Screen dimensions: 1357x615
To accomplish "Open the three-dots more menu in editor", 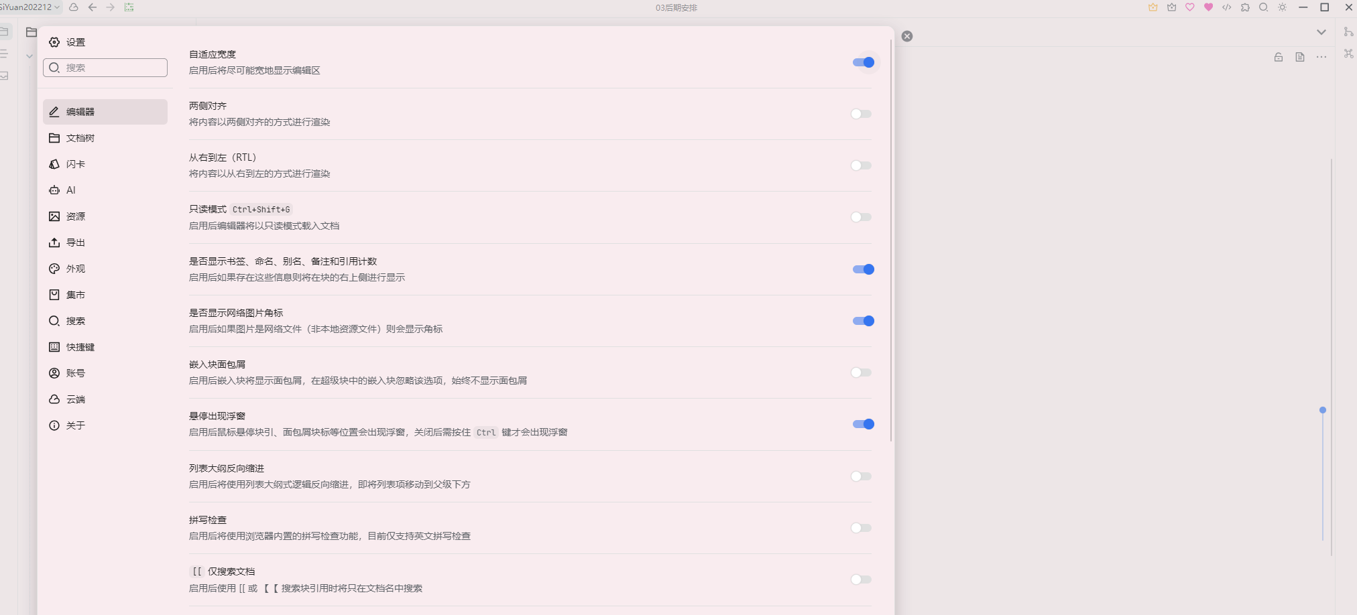I will 1321,57.
